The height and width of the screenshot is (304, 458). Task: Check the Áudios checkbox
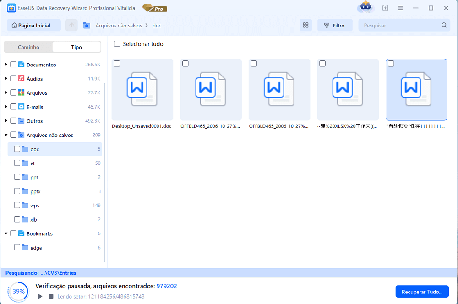(13, 78)
